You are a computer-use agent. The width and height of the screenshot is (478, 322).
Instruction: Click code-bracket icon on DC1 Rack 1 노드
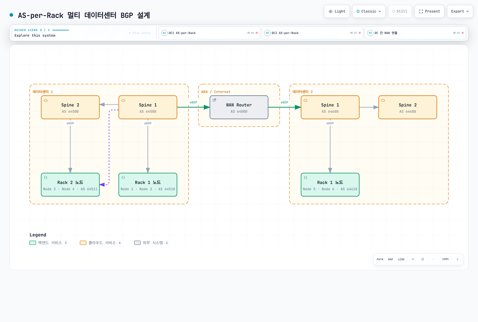tap(123, 177)
